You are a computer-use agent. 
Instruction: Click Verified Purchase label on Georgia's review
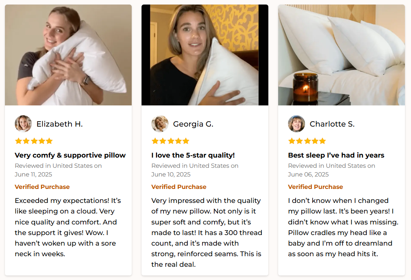click(179, 187)
